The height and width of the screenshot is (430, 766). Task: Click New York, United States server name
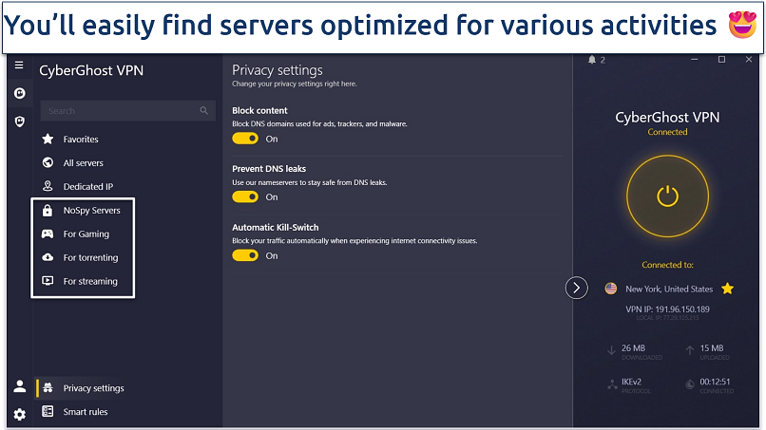[x=669, y=289]
